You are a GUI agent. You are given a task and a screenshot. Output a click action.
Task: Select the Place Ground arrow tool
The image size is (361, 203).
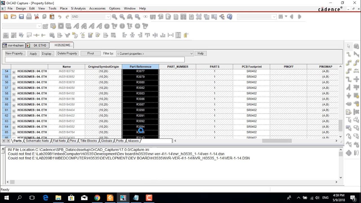349,96
